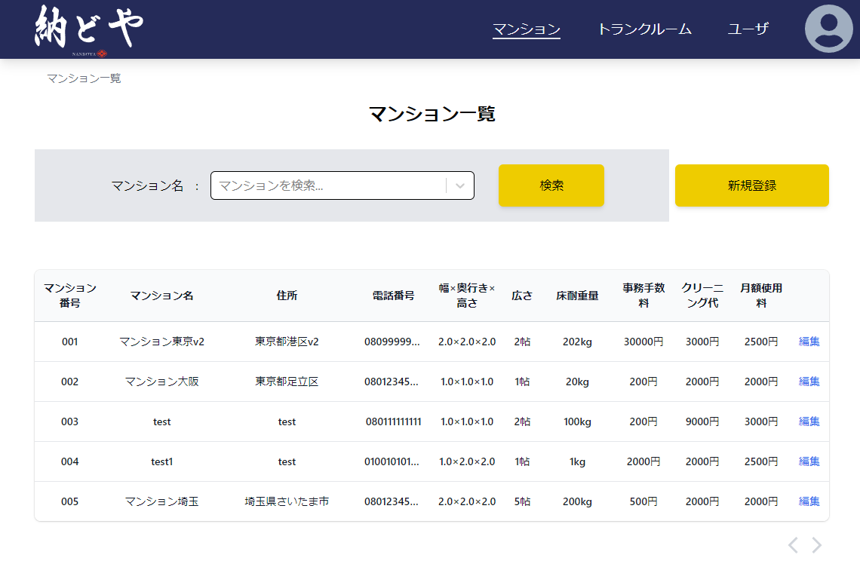This screenshot has width=860, height=567.
Task: Click the 新規登録 button
Action: click(751, 185)
